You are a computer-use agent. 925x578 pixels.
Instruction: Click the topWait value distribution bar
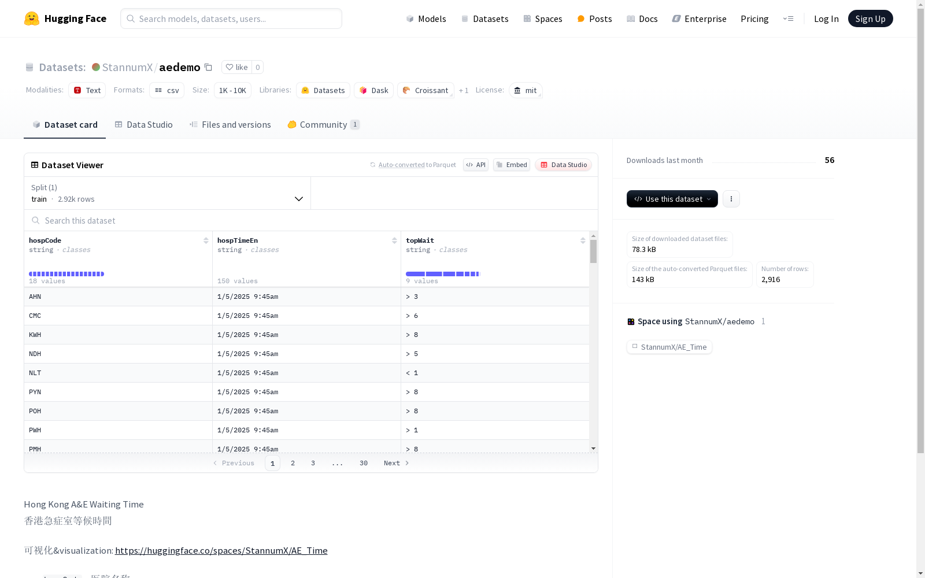(443, 274)
